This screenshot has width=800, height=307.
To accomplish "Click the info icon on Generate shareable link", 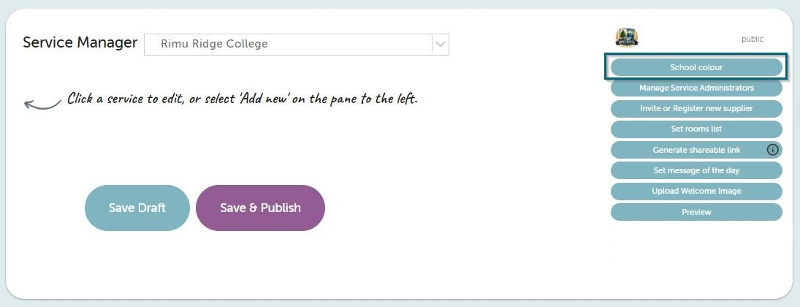I will tap(773, 150).
